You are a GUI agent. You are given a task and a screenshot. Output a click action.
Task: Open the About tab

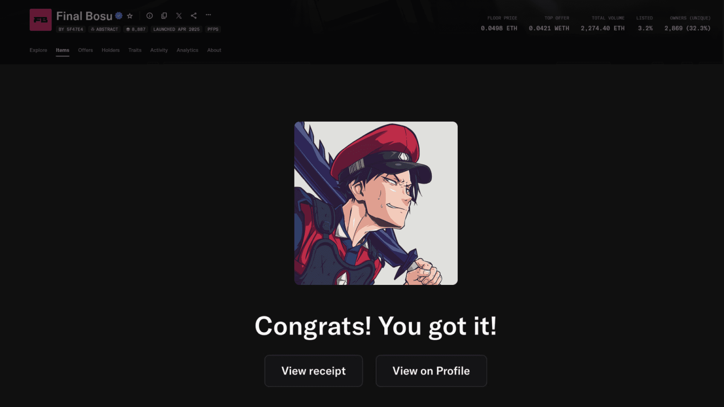(x=214, y=50)
